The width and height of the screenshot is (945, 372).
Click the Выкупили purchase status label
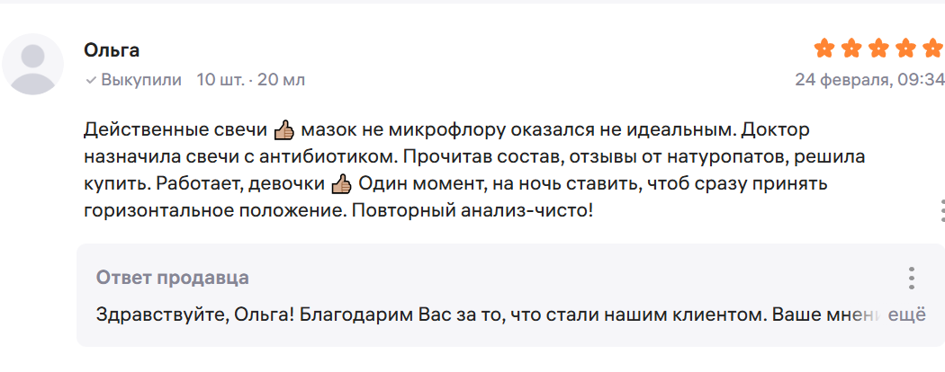coord(141,80)
